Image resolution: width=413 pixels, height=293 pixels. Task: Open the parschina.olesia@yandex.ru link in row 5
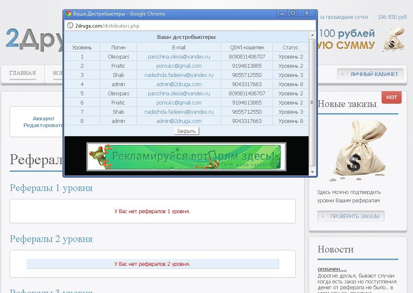tap(179, 93)
